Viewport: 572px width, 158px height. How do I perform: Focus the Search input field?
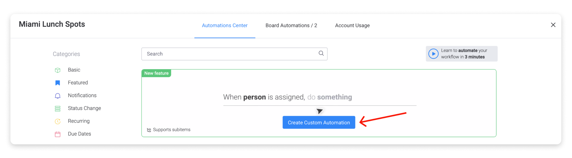click(234, 54)
